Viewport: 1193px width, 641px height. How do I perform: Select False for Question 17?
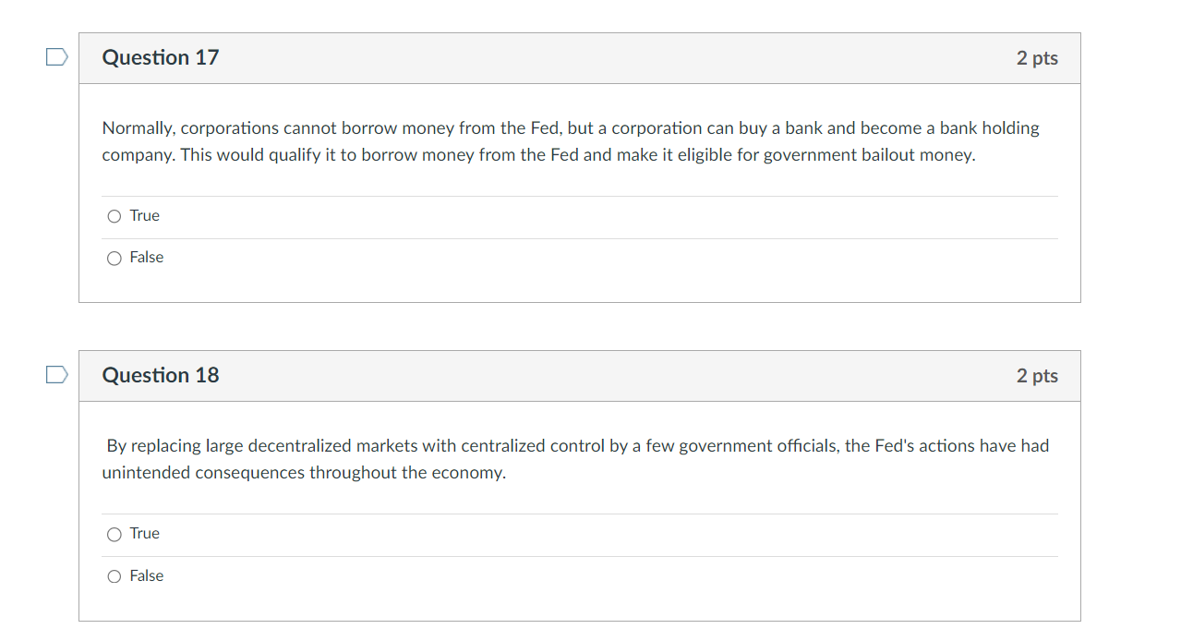pos(114,258)
